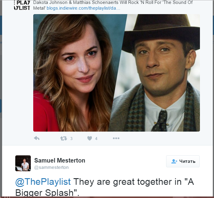Viewport: 214px width, 198px height.
Task: View the retweet count of 3
Action: click(x=71, y=139)
